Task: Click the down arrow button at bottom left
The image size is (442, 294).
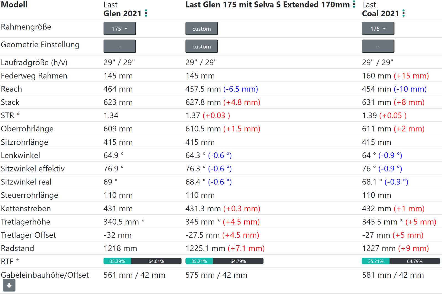Action: pos(9,285)
